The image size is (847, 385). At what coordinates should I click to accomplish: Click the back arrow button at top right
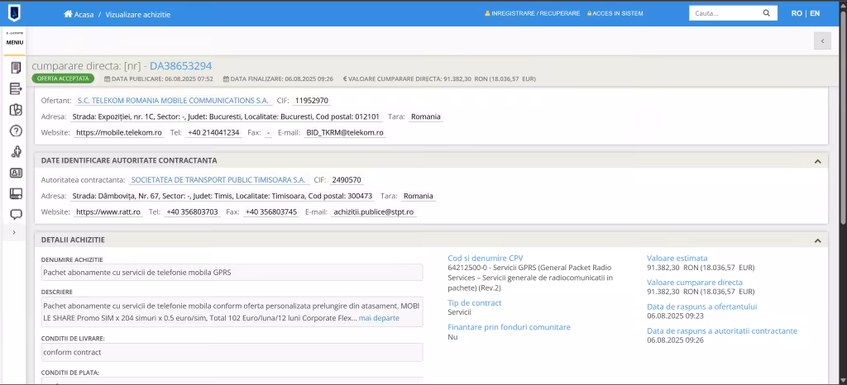coord(822,41)
